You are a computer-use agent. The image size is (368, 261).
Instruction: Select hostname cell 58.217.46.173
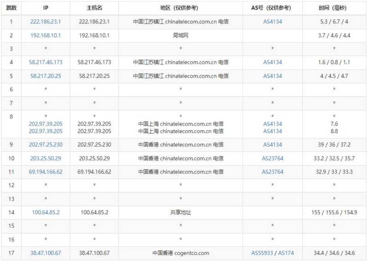click(x=94, y=62)
